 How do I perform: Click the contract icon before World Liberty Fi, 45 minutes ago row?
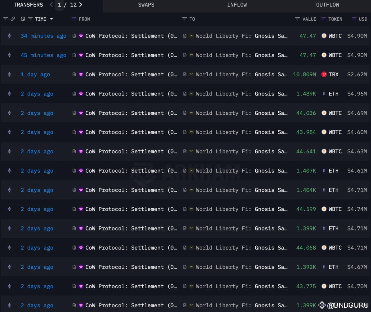click(185, 55)
